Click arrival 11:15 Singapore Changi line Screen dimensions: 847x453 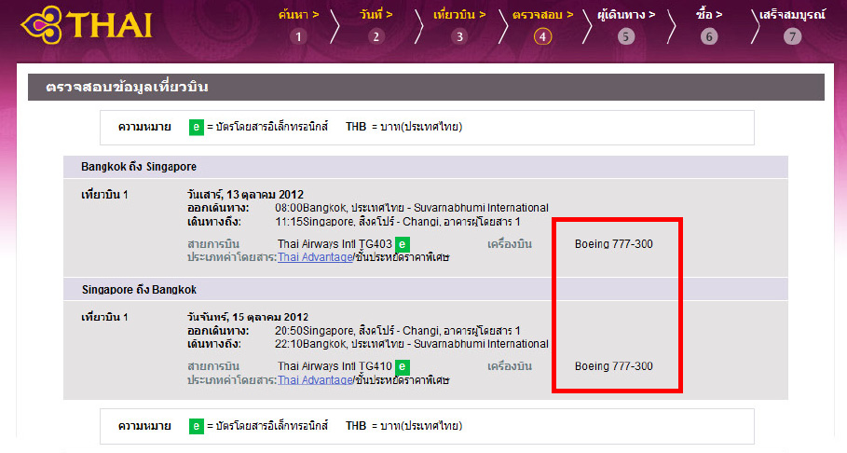(x=398, y=222)
